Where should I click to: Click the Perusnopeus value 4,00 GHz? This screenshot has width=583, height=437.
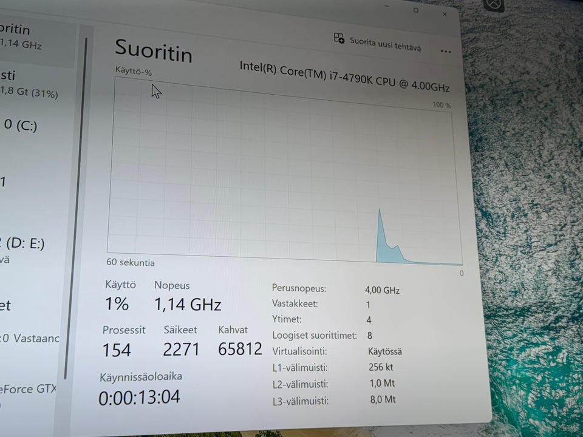pyautogui.click(x=382, y=290)
